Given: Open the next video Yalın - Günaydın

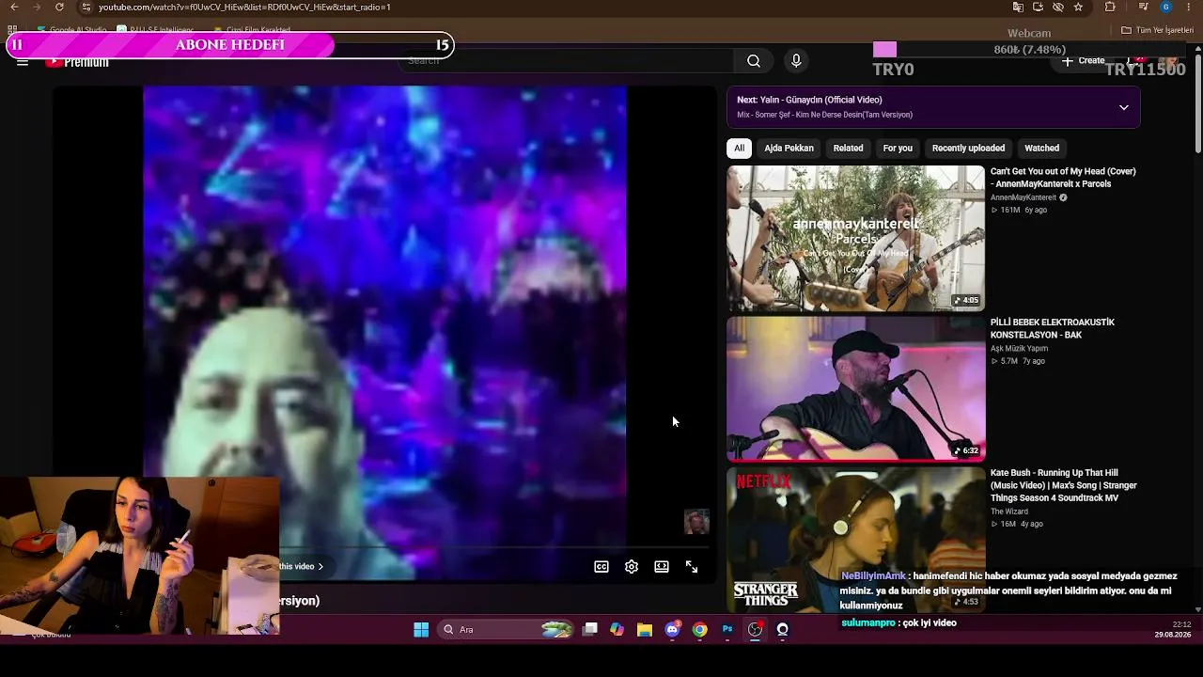Looking at the screenshot, I should (809, 100).
